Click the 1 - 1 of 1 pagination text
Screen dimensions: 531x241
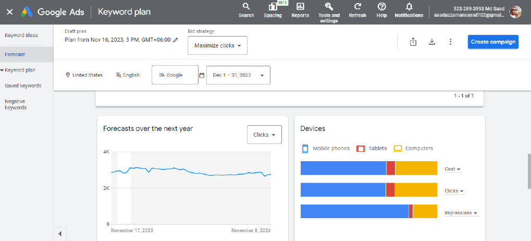464,96
